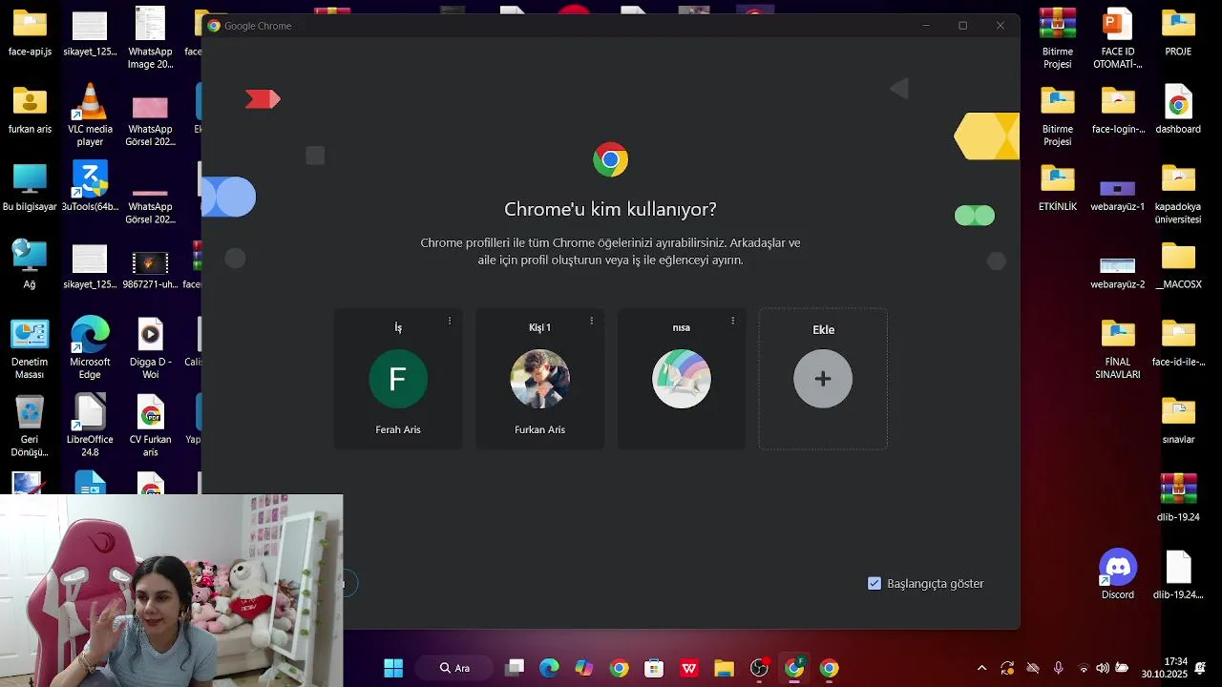This screenshot has height=687, width=1222.
Task: Open the face-api.js folder on desktop
Action: click(30, 32)
